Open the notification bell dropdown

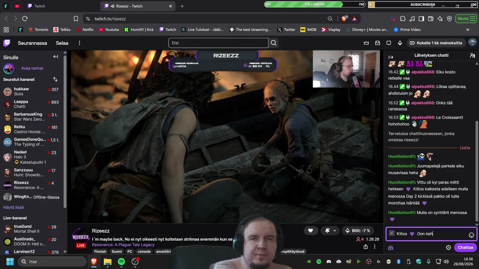point(331,231)
